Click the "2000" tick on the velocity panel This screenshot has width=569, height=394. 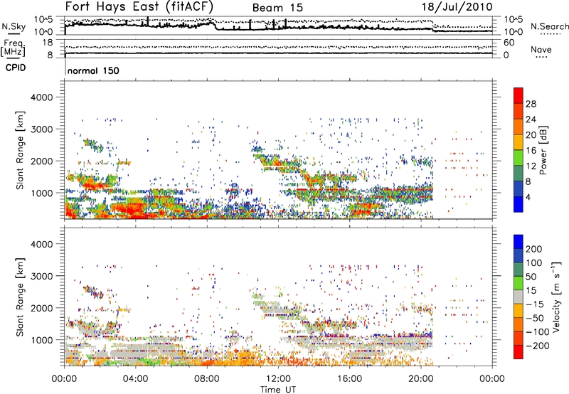tap(42, 308)
